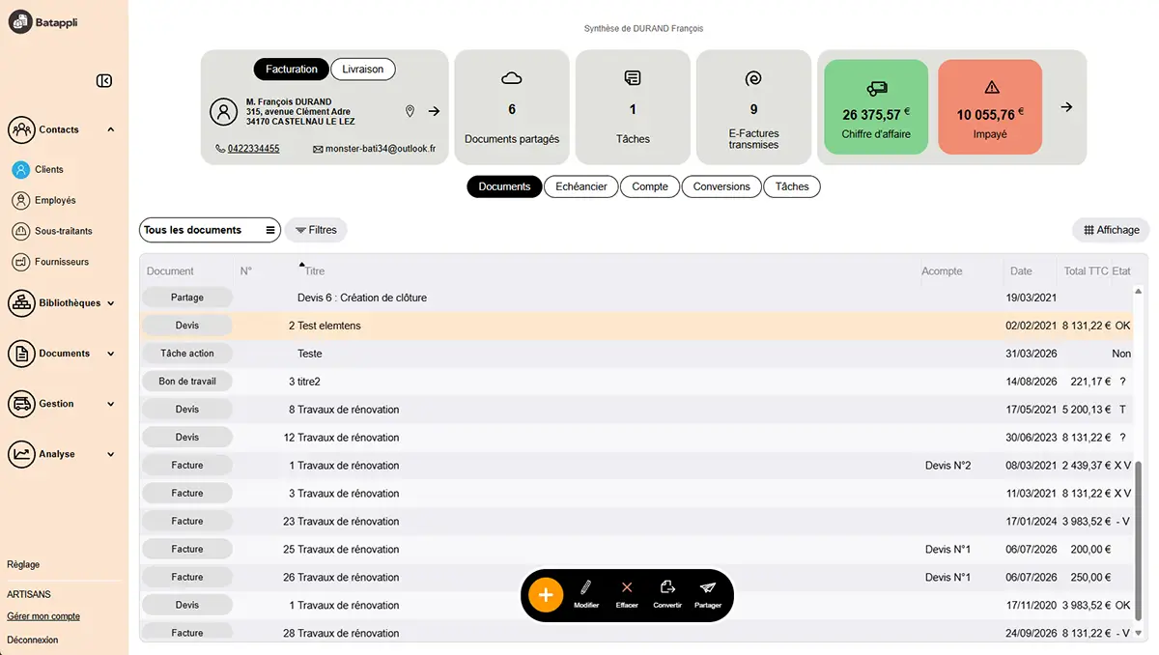Open Clients via its blue person icon
1159x655 pixels.
tap(21, 169)
